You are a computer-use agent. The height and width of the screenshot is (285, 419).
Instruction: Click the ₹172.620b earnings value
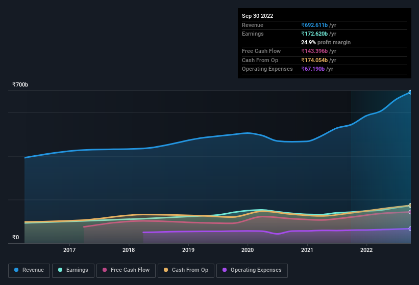click(x=314, y=34)
